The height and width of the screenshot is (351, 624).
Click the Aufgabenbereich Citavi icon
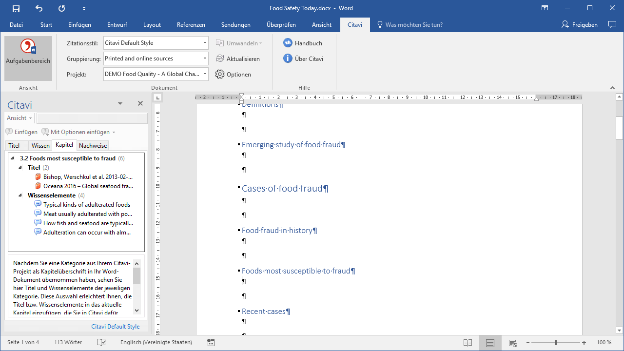click(28, 47)
